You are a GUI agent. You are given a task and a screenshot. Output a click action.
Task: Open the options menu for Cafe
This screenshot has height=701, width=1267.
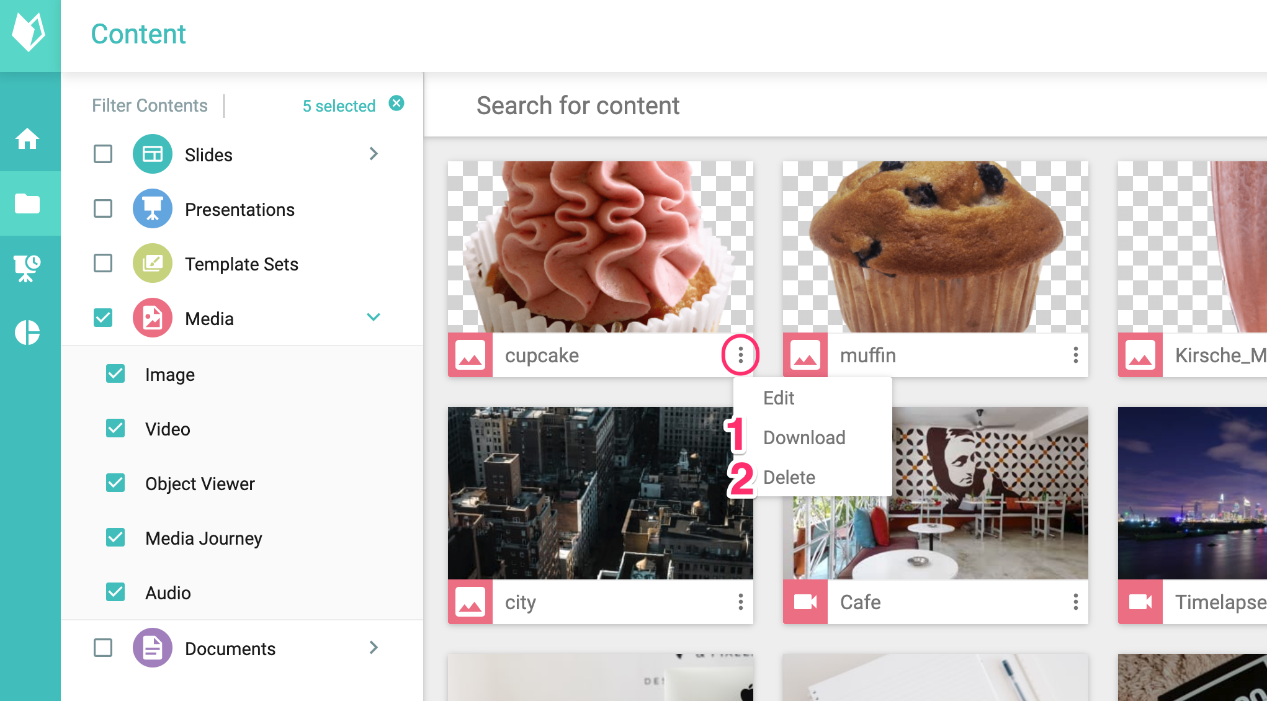[1076, 602]
